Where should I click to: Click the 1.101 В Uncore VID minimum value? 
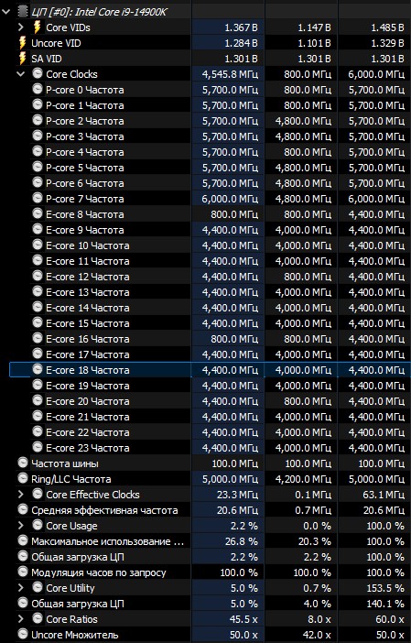tap(314, 43)
